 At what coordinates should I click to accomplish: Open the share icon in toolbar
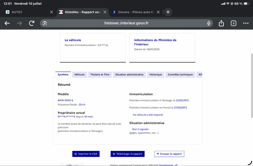point(221,23)
